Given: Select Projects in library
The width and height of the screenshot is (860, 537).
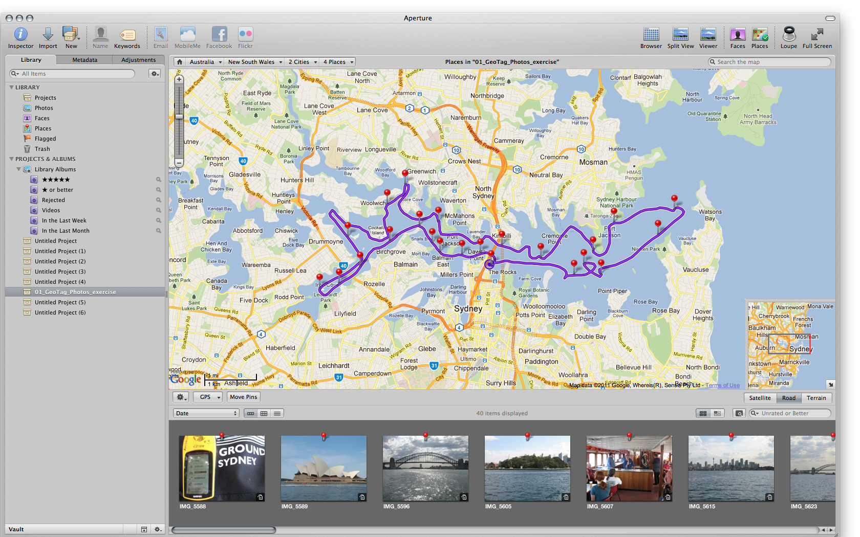Looking at the screenshot, I should point(45,98).
